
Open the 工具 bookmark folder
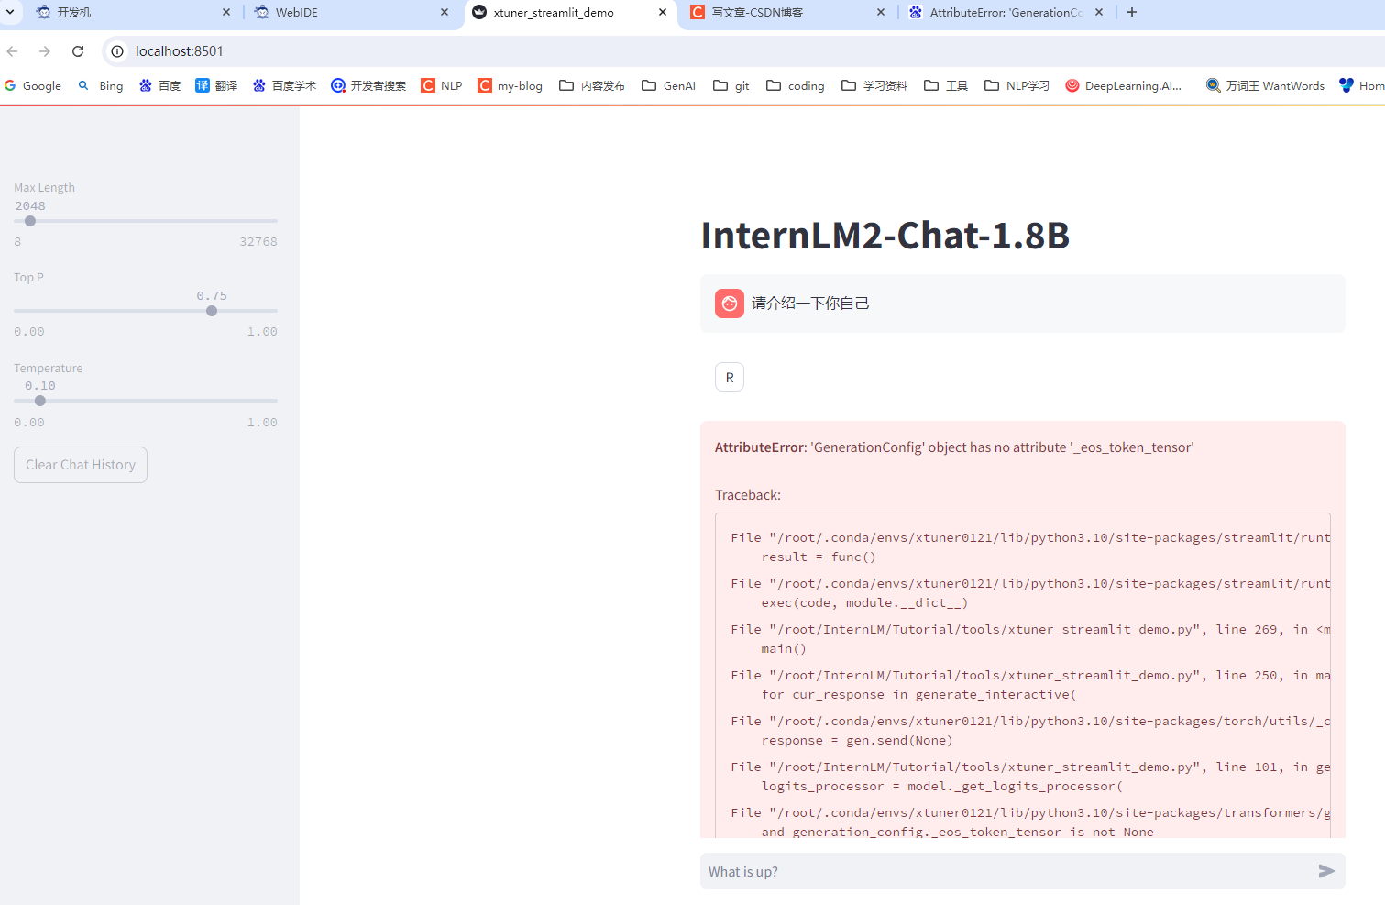click(x=946, y=85)
